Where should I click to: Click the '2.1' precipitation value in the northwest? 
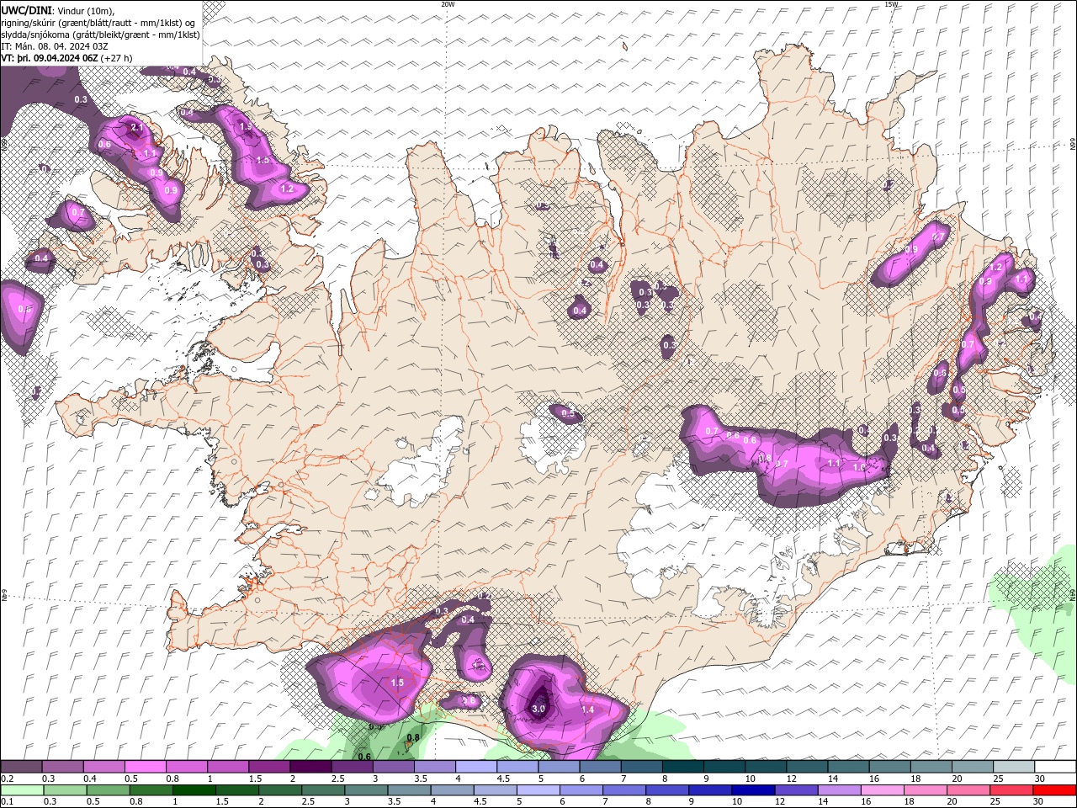137,128
